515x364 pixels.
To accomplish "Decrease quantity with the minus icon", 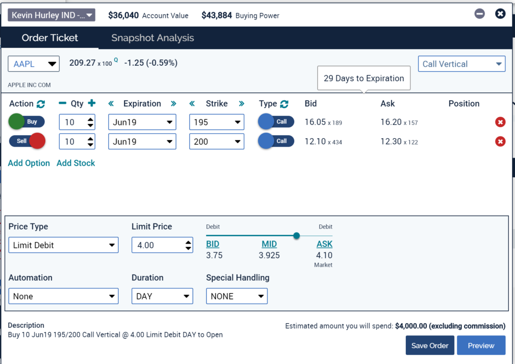I will tap(62, 103).
